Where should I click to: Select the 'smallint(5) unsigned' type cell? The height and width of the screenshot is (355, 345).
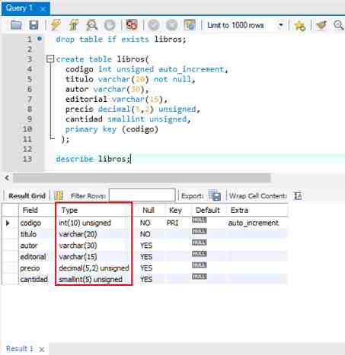tap(91, 279)
